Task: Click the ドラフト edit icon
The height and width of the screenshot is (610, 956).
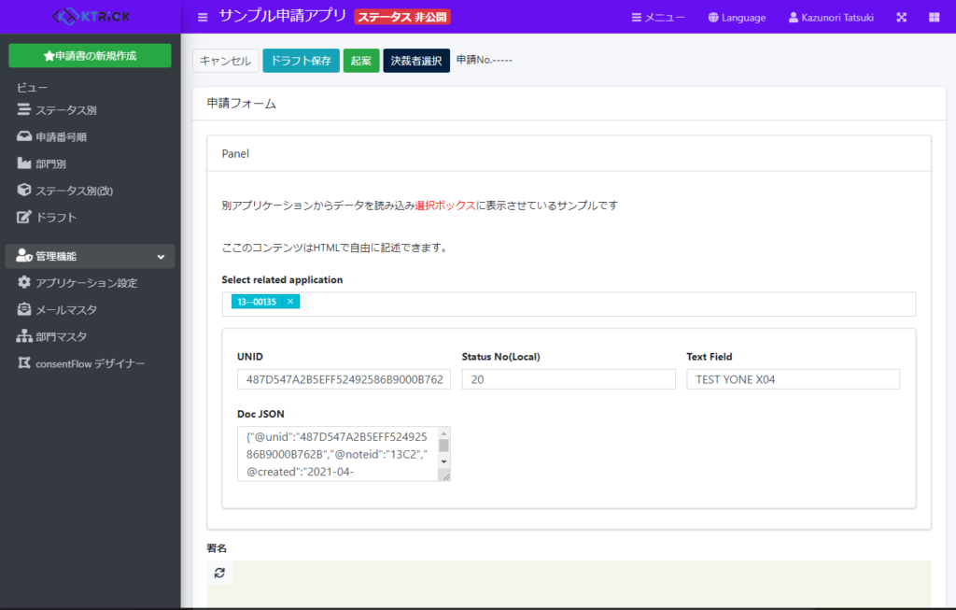Action: pyautogui.click(x=23, y=217)
